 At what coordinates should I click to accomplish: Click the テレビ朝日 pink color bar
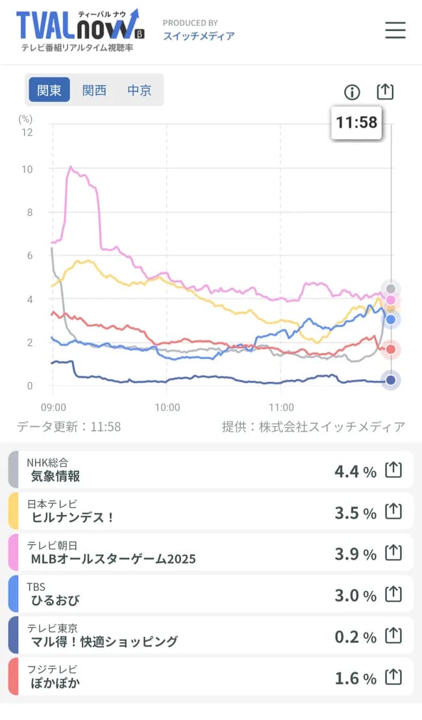(14, 552)
